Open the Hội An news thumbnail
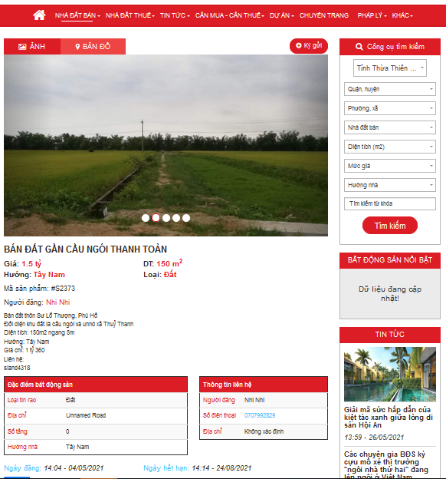446x479 pixels. [x=390, y=375]
